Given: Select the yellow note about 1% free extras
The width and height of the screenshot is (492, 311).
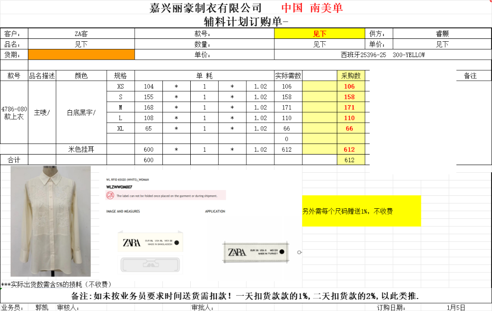Looking at the screenshot, I should coord(361,211).
